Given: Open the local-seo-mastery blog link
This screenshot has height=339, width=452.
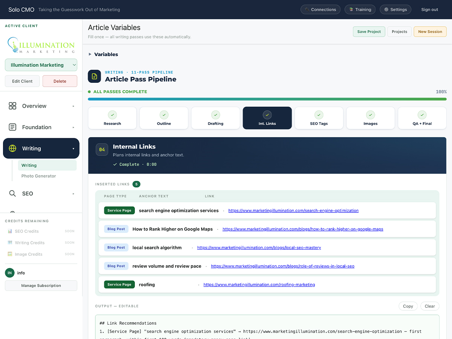Looking at the screenshot, I should coord(259,247).
